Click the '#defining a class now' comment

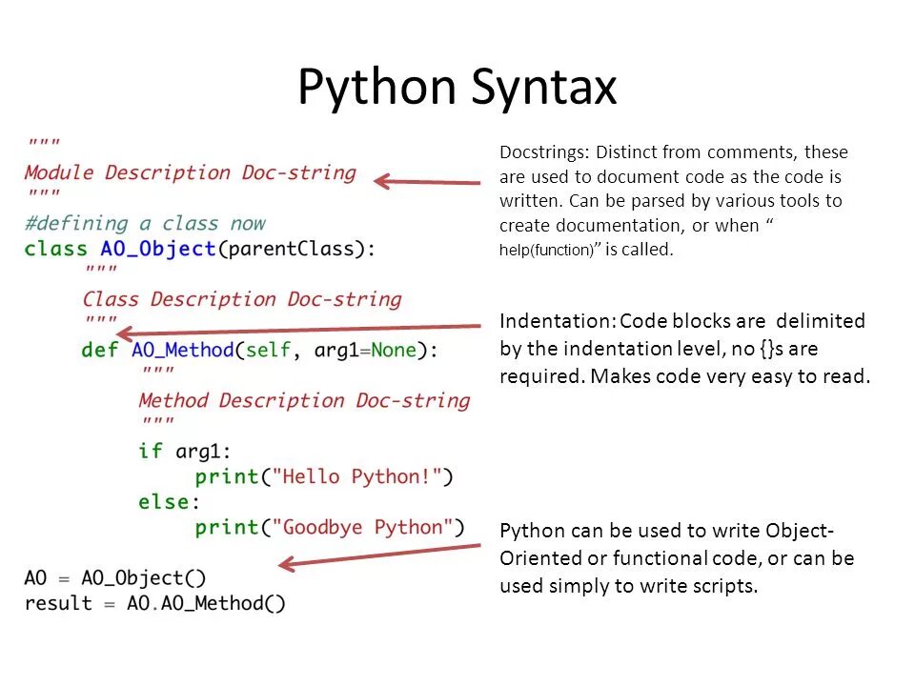(x=145, y=223)
